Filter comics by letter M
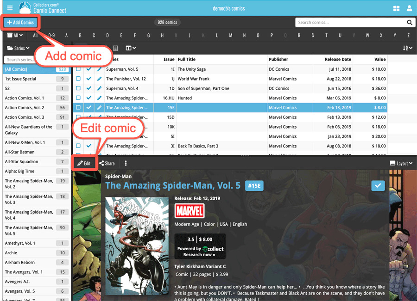The width and height of the screenshot is (417, 301). 231,35
